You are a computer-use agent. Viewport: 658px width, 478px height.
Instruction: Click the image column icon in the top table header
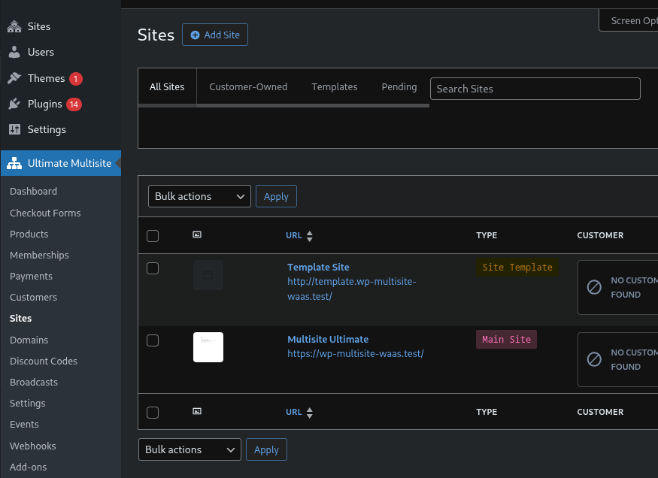197,234
